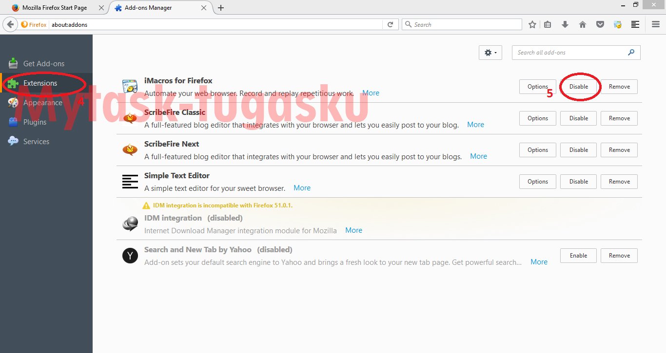Click the browser back arrow button
The width and height of the screenshot is (666, 353).
click(x=10, y=24)
